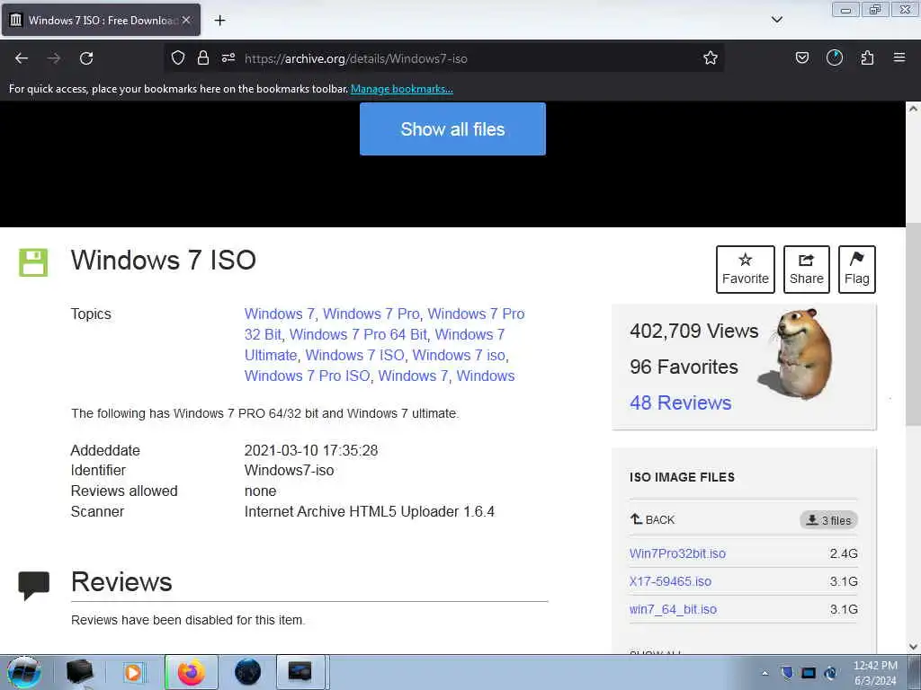Launch media player from taskbar

133,672
